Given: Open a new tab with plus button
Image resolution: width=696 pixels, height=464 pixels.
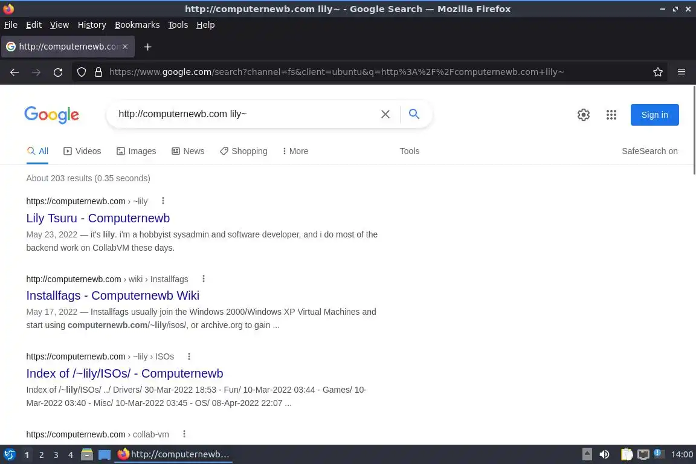Looking at the screenshot, I should click(x=148, y=47).
